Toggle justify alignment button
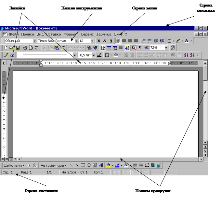 (136, 41)
